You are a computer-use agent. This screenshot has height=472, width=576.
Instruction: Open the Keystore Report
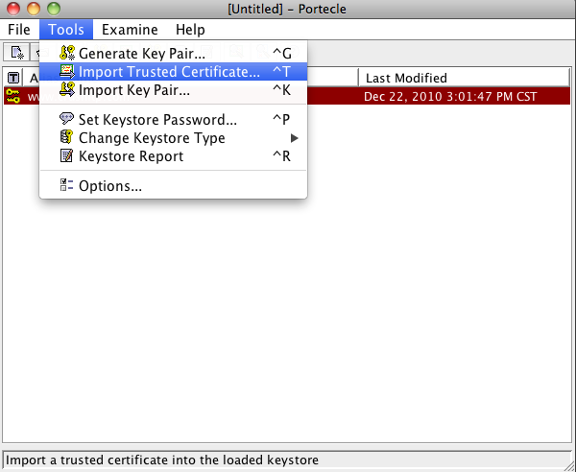tap(173, 156)
